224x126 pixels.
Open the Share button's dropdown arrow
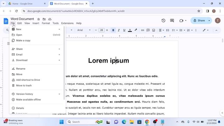(209, 21)
